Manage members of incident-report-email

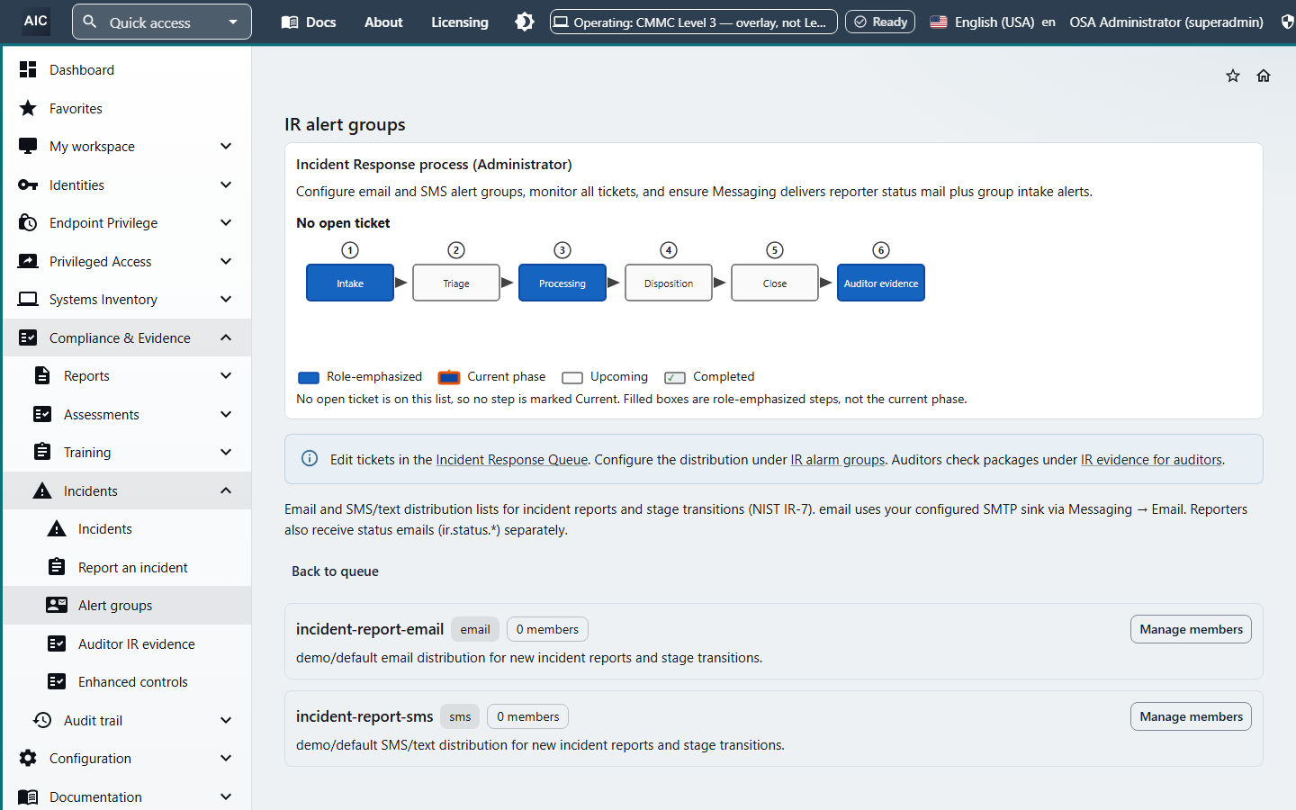point(1191,629)
